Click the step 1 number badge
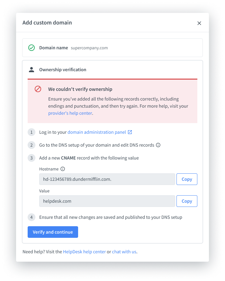Screen dimensions: 225x281 click(x=32, y=132)
